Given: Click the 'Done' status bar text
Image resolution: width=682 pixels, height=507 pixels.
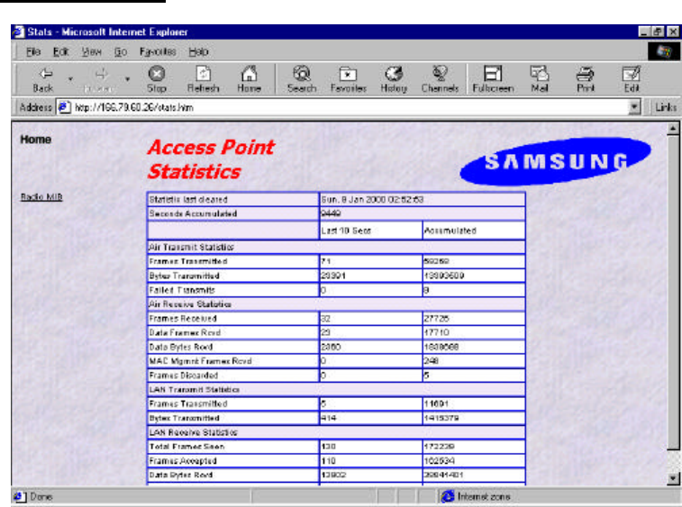Looking at the screenshot, I should coord(41,496).
